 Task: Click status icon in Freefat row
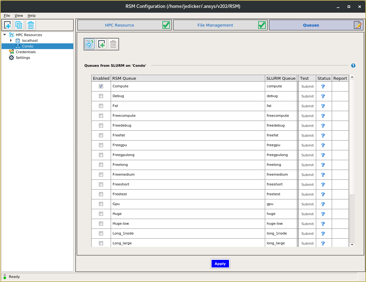[x=323, y=135]
